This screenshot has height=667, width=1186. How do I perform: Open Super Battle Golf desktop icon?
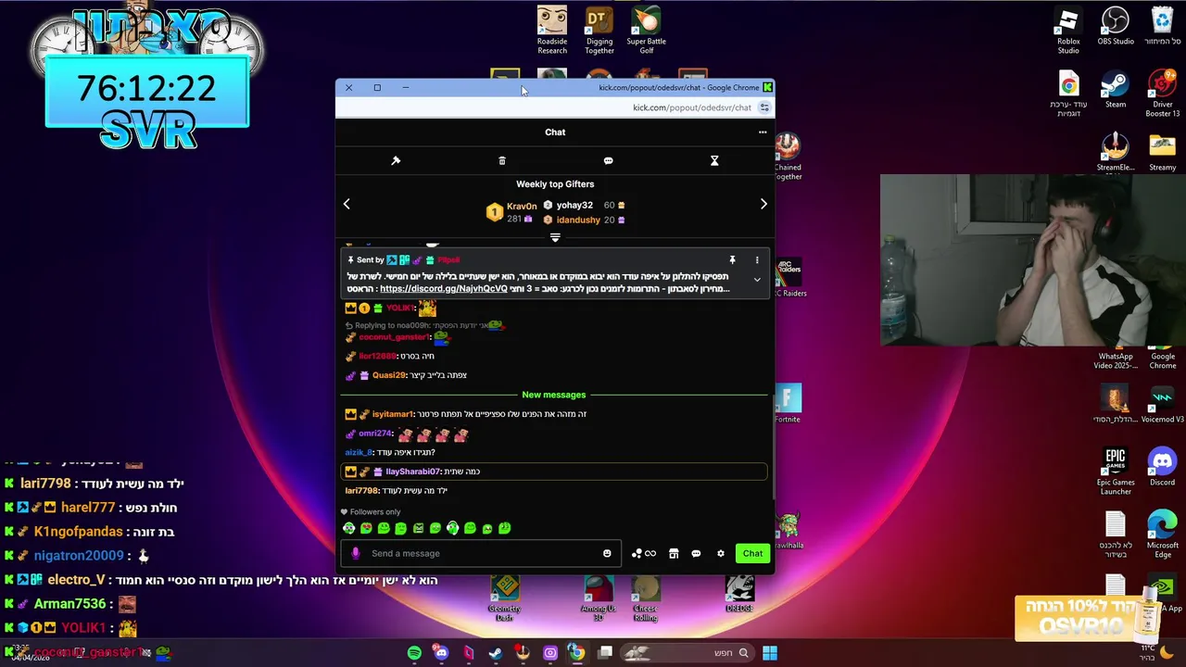pyautogui.click(x=646, y=31)
